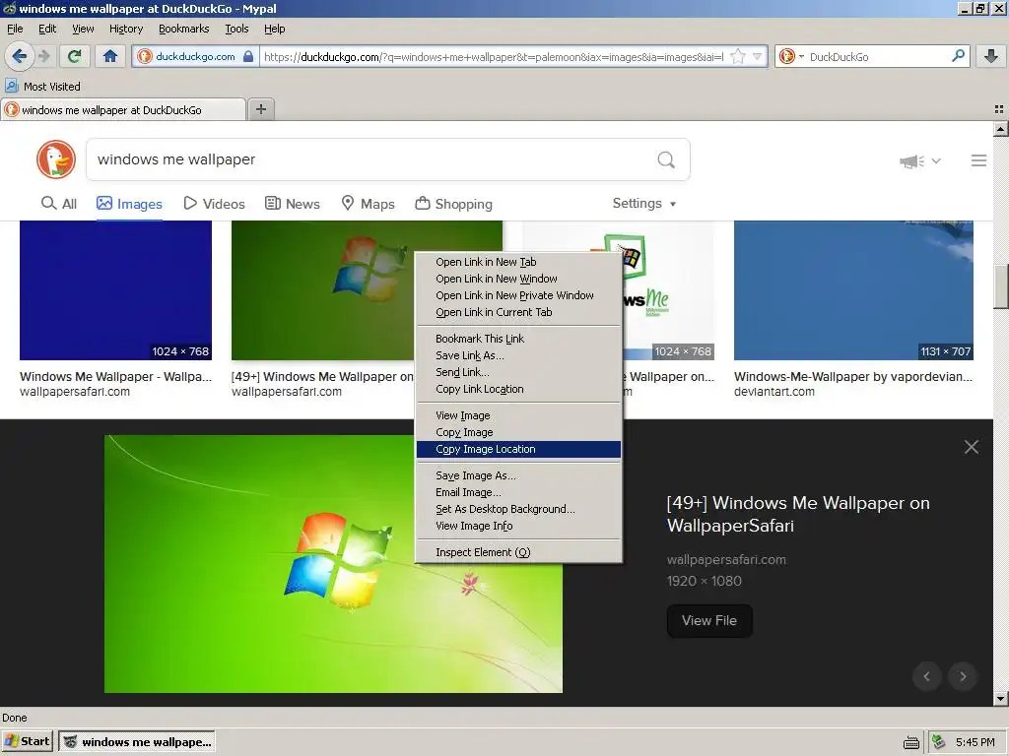Click the network tray icon beside the clock
Image resolution: width=1009 pixels, height=756 pixels.
point(939,742)
